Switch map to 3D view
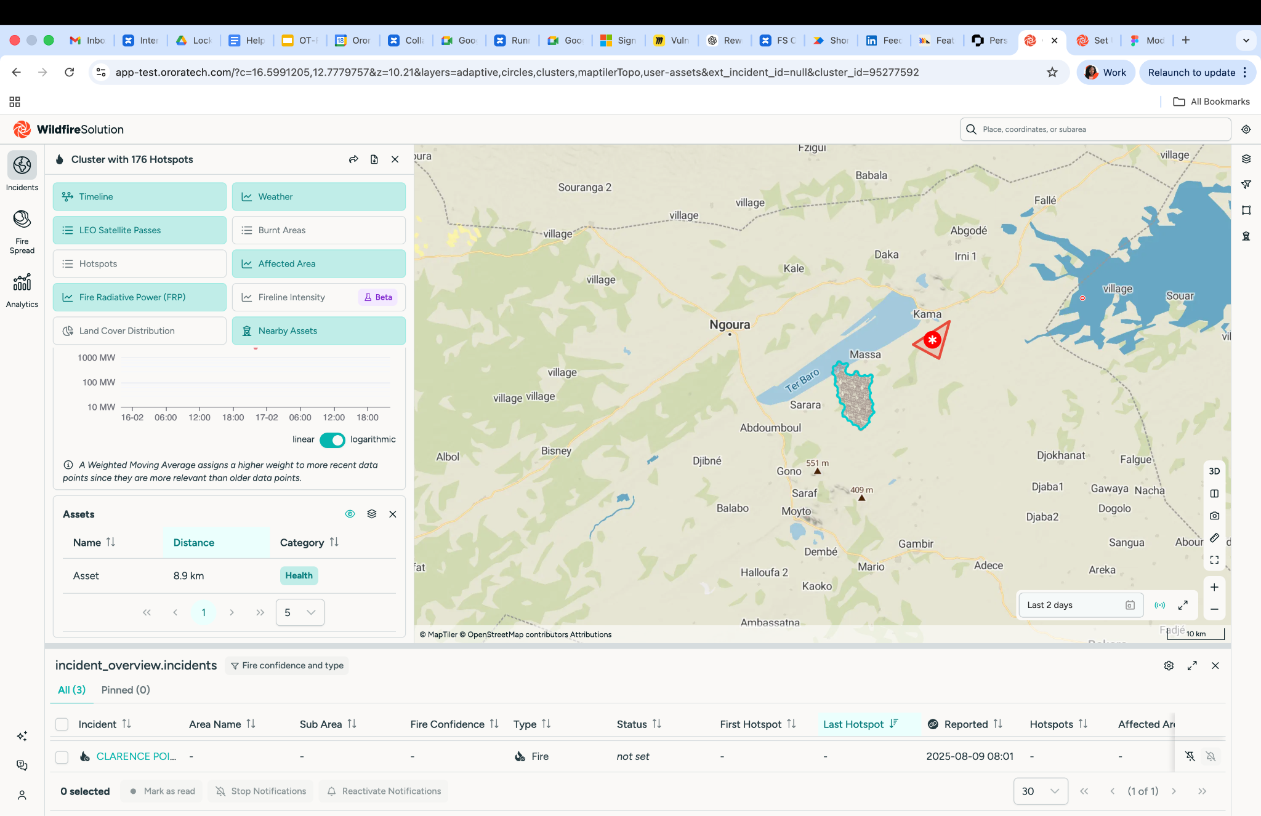This screenshot has width=1261, height=816. point(1214,471)
